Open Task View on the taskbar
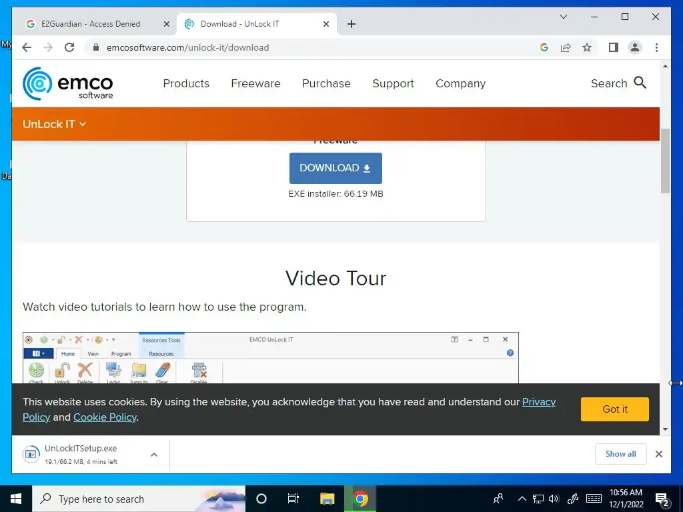 (x=293, y=499)
